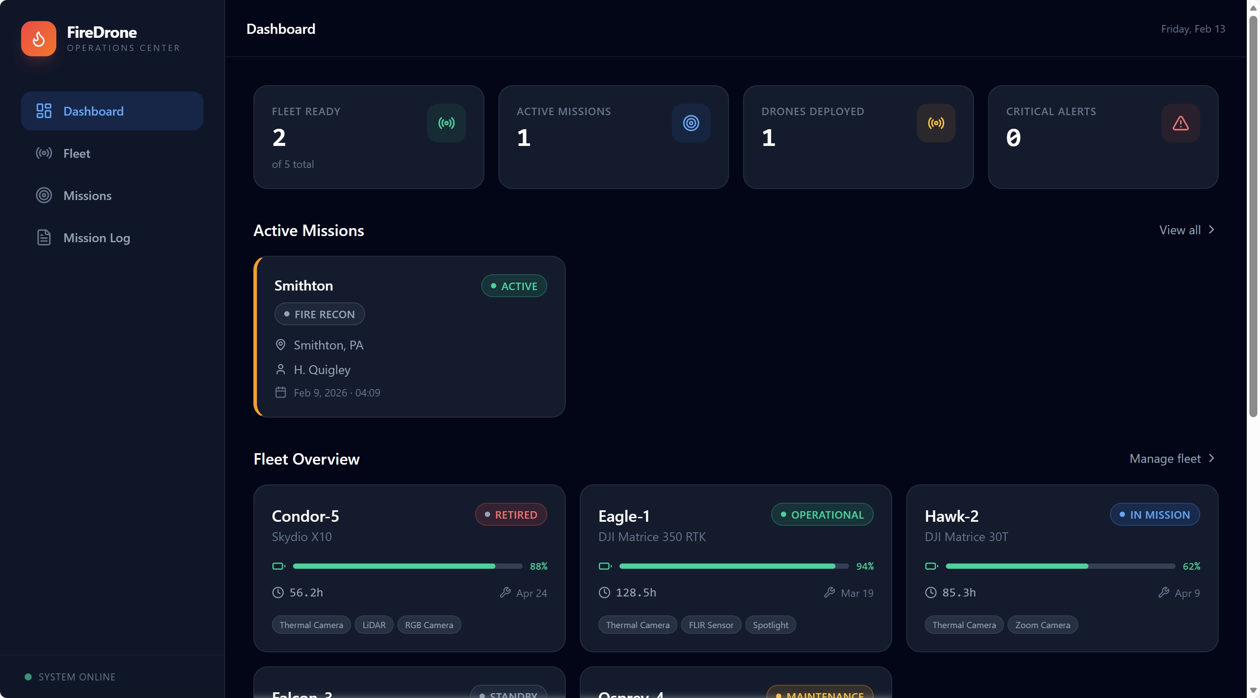Click the LiDAR equipment tag
Image resolution: width=1260 pixels, height=698 pixels.
pos(374,625)
